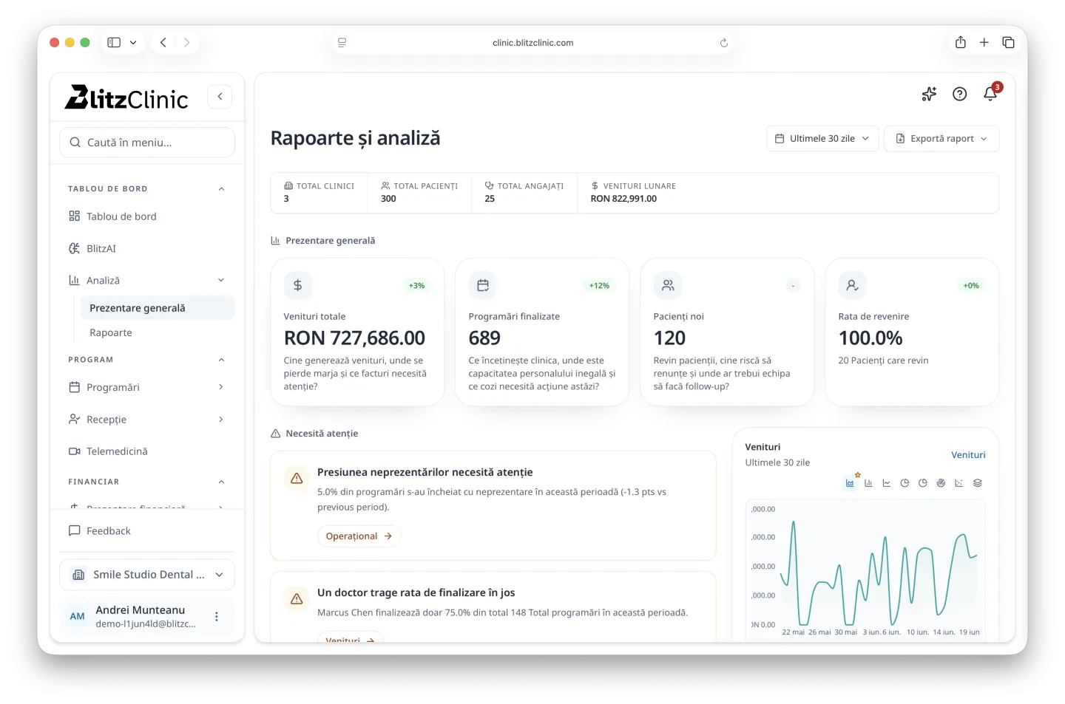Open the Programări finalizate card
1065x704 pixels.
(542, 332)
